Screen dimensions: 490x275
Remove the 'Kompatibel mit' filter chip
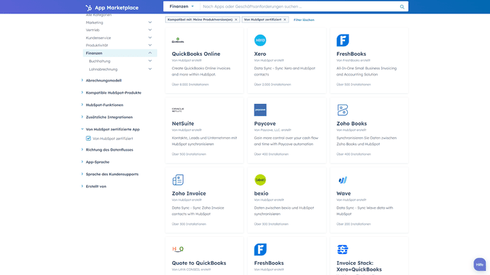pyautogui.click(x=236, y=20)
